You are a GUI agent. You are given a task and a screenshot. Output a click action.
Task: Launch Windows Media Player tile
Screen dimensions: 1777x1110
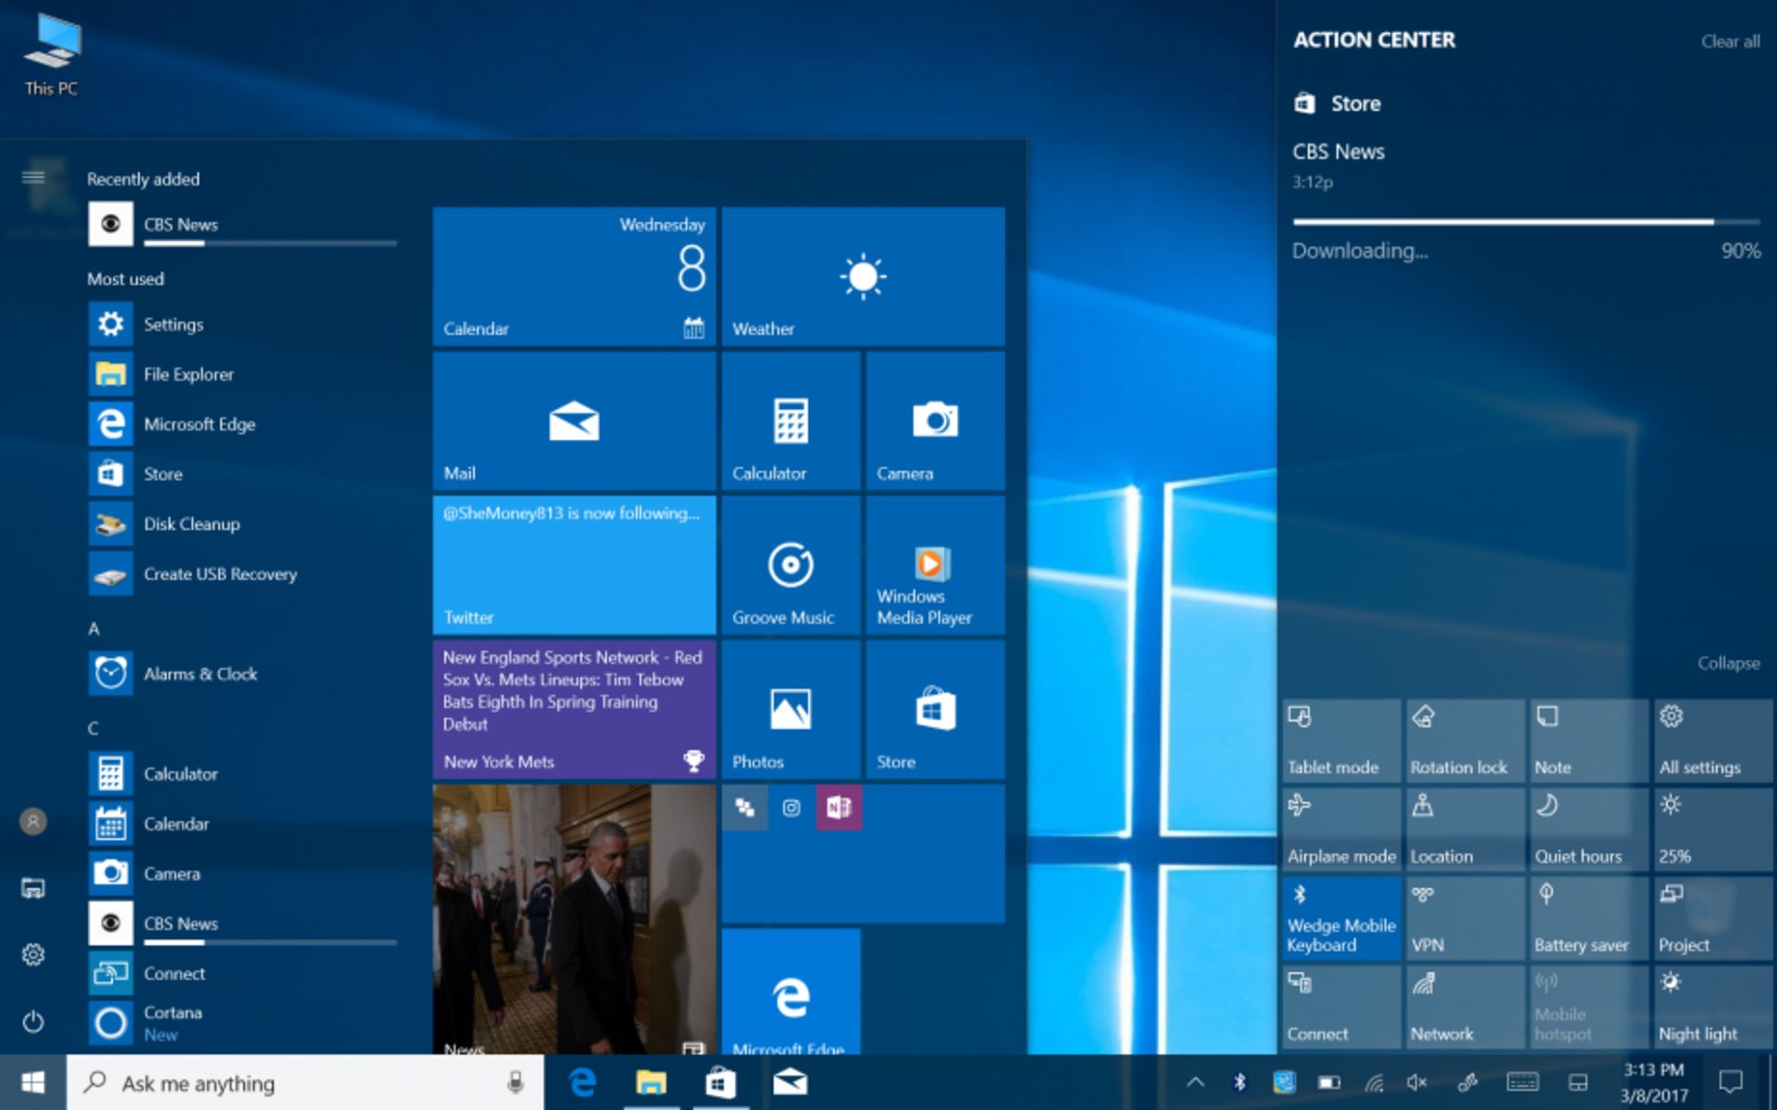[x=935, y=565]
